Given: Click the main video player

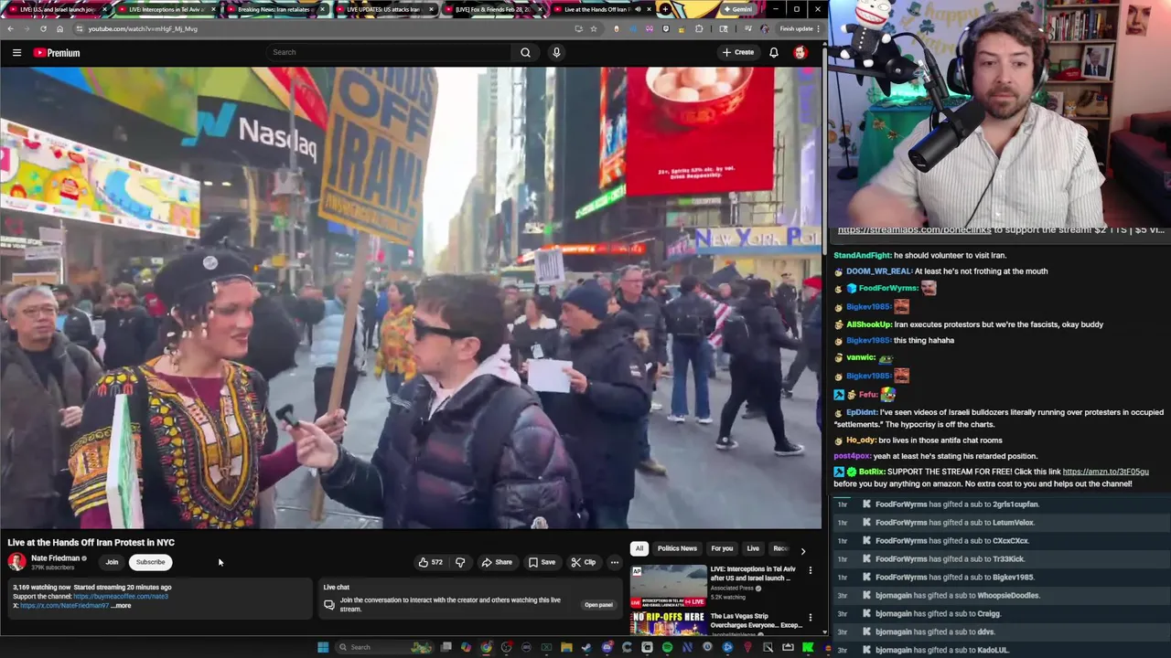Looking at the screenshot, I should tap(411, 298).
